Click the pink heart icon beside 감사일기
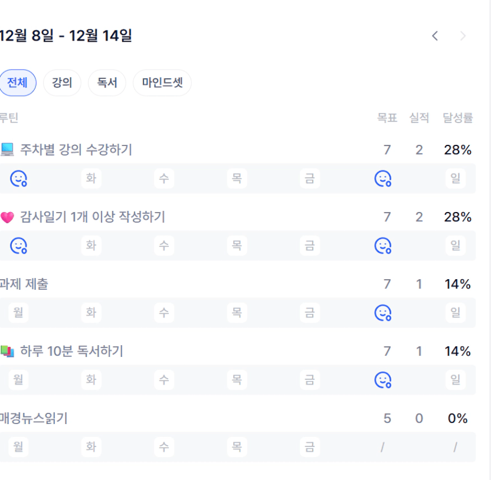Image resolution: width=491 pixels, height=480 pixels. [7, 218]
